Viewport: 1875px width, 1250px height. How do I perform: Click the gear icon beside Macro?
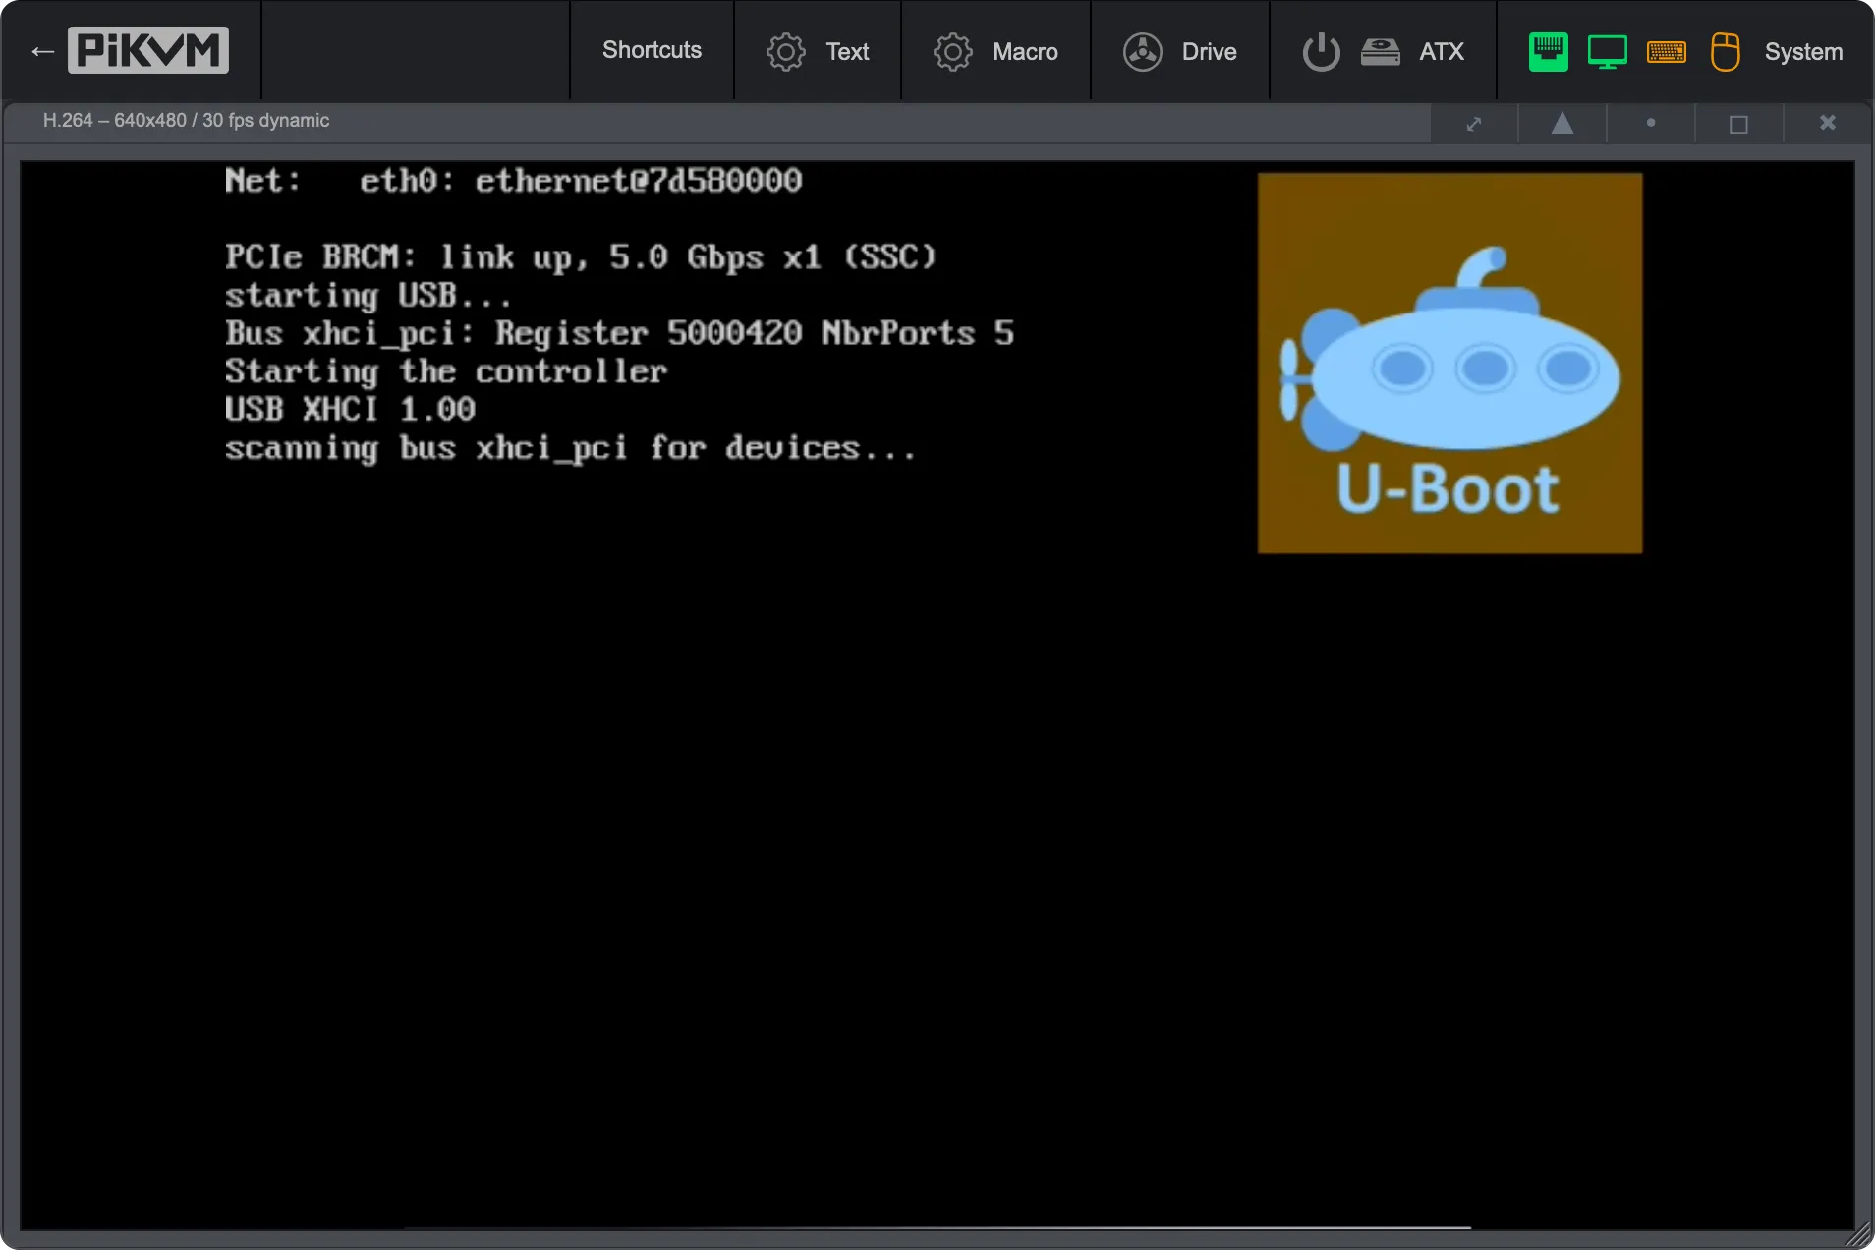click(x=952, y=51)
